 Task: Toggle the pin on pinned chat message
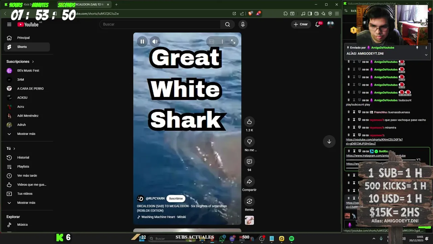417,48
